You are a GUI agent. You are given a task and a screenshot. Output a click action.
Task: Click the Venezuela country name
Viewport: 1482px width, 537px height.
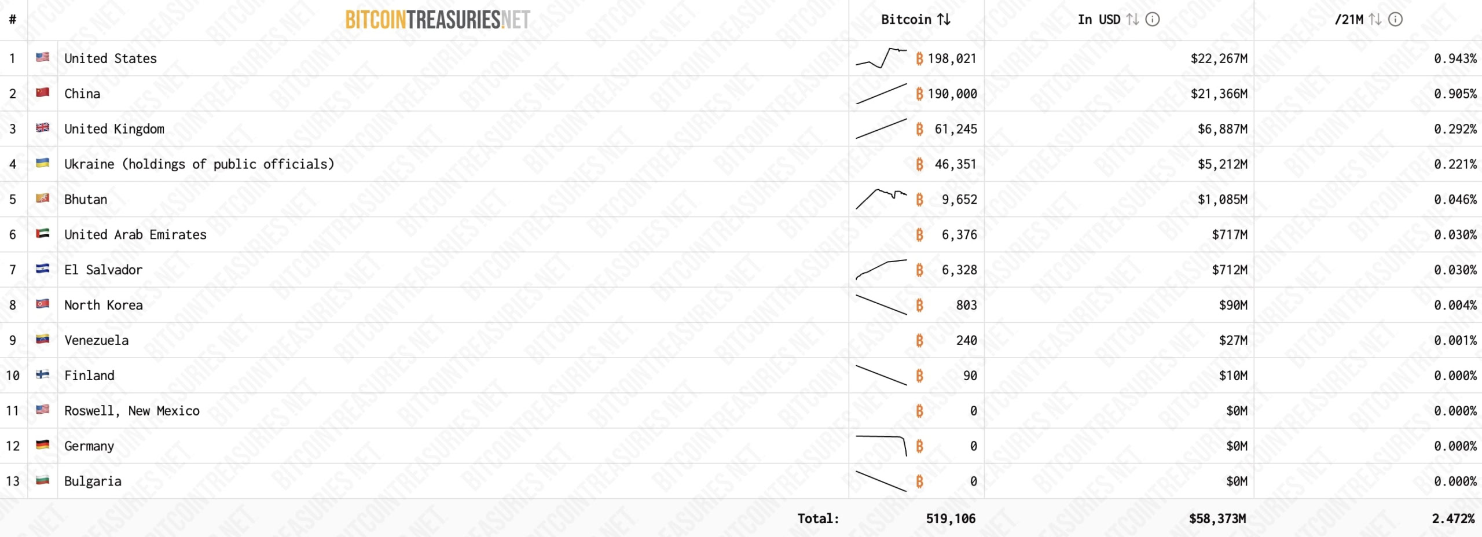(x=96, y=340)
